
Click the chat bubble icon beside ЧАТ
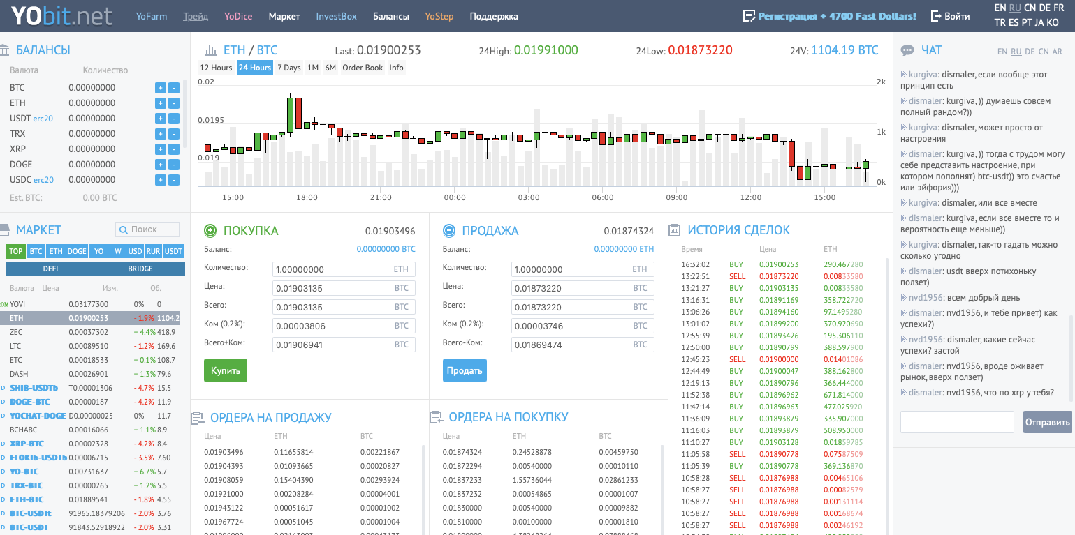click(907, 50)
